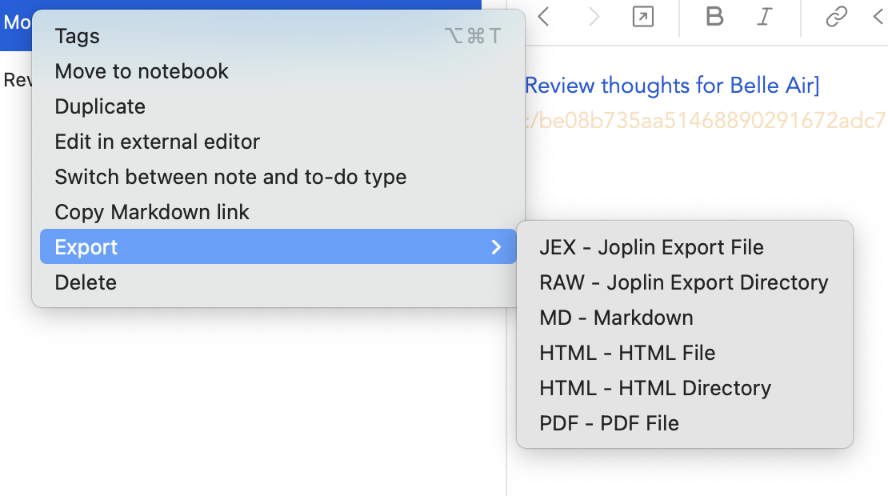888x496 pixels.
Task: Open Tags from the context menu
Action: [x=78, y=36]
